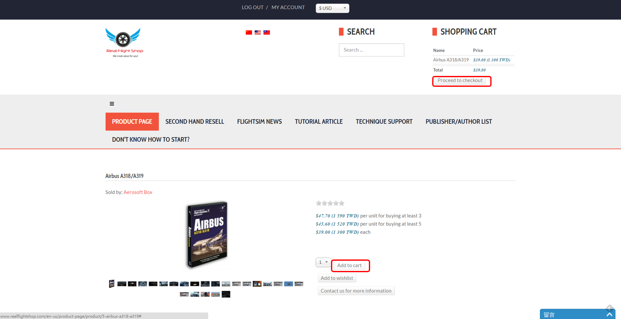Select the Taiwan flag language icon
Image resolution: width=621 pixels, height=319 pixels.
coord(267,32)
